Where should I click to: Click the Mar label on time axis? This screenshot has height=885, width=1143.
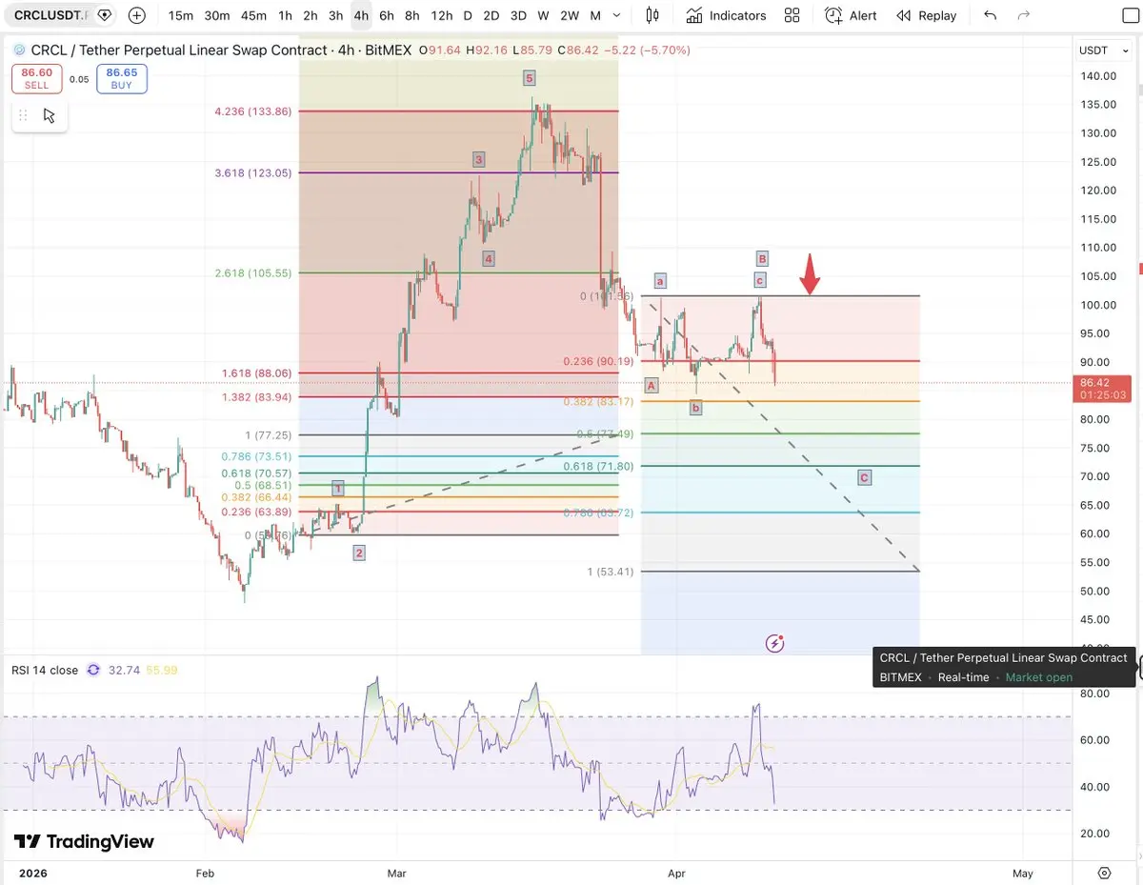397,873
